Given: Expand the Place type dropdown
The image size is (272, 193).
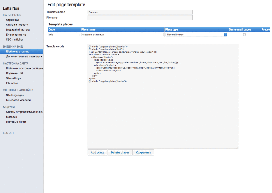Looking at the screenshot, I should (196, 35).
